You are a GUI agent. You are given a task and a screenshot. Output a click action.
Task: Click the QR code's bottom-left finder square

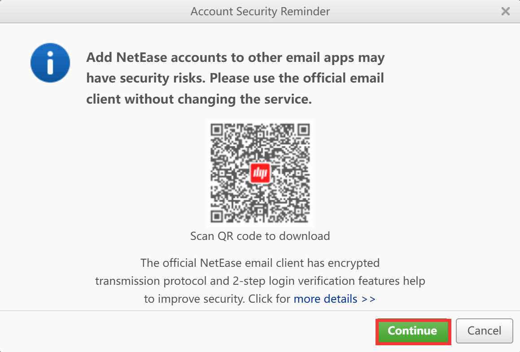[217, 217]
